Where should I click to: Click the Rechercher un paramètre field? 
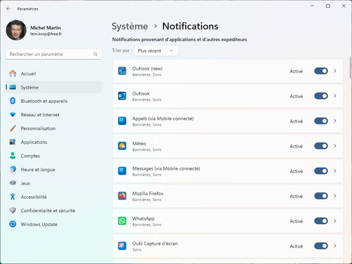coord(49,54)
